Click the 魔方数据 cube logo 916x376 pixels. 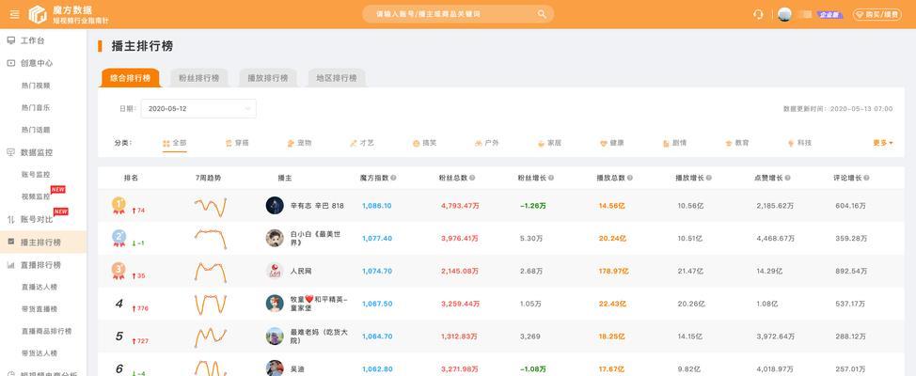[38, 15]
